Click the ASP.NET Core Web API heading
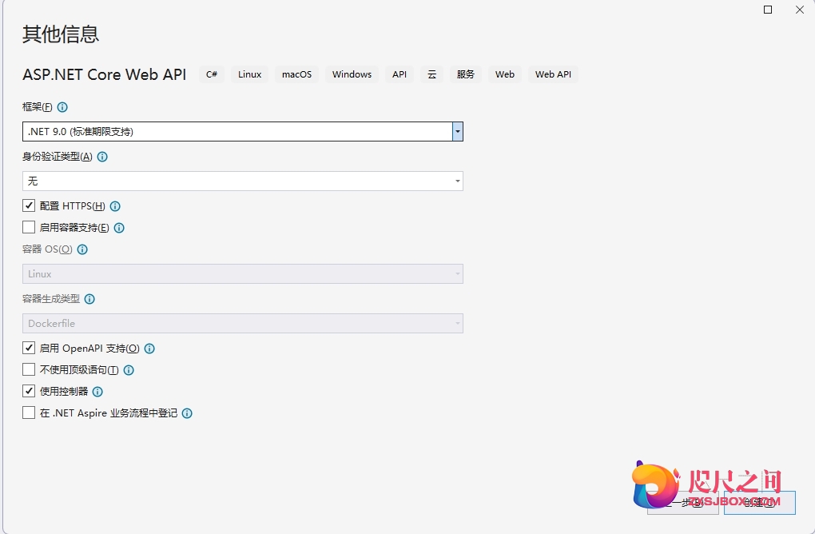815x534 pixels. click(x=105, y=74)
